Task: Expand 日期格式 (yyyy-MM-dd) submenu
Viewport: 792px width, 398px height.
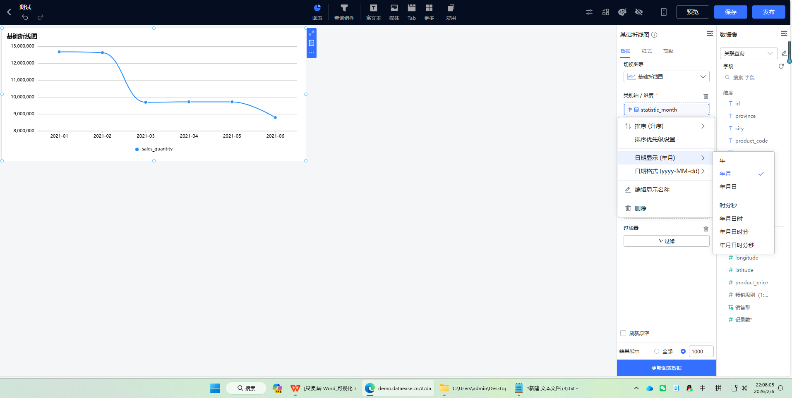Action: coord(666,171)
